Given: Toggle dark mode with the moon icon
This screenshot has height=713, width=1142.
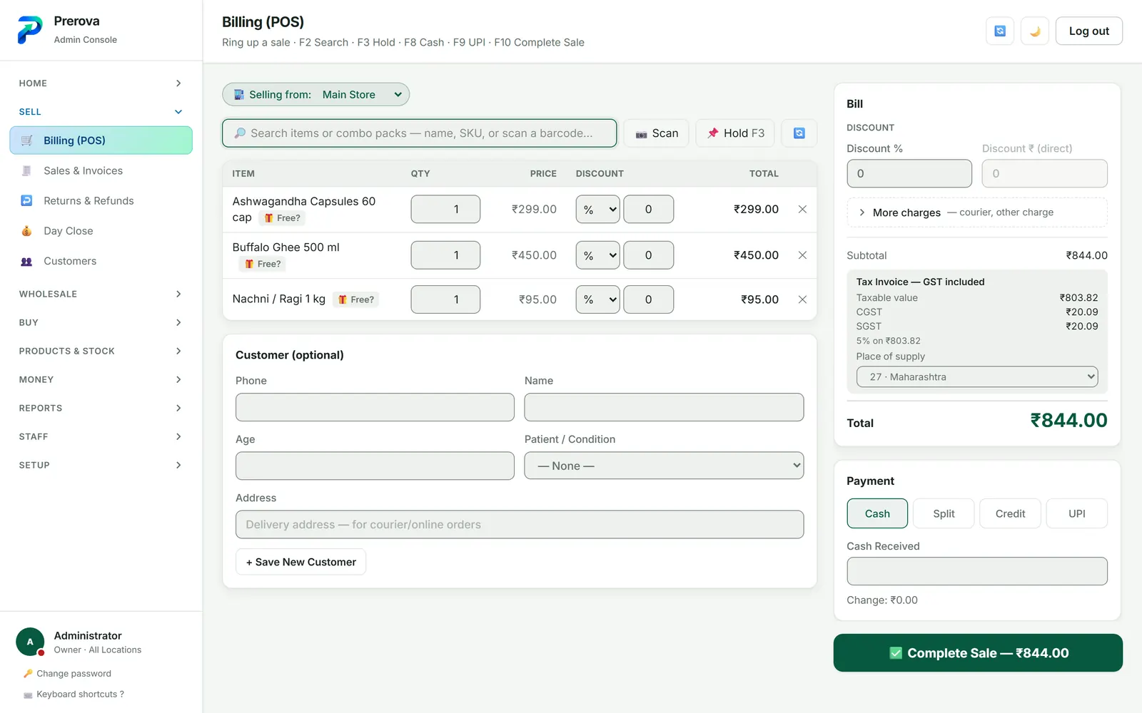Looking at the screenshot, I should point(1035,31).
